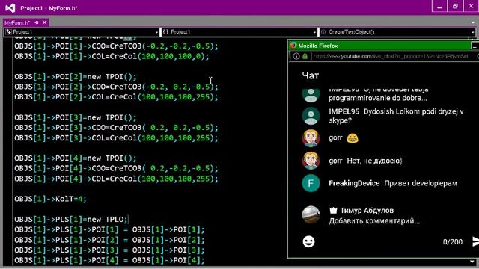This screenshot has height=269, width=479.
Task: Restore down the Visual Studio window
Action: point(455,7)
